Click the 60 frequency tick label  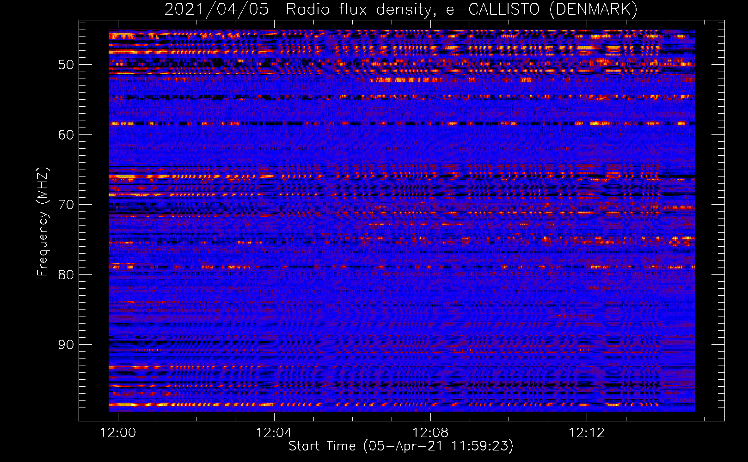pos(66,135)
